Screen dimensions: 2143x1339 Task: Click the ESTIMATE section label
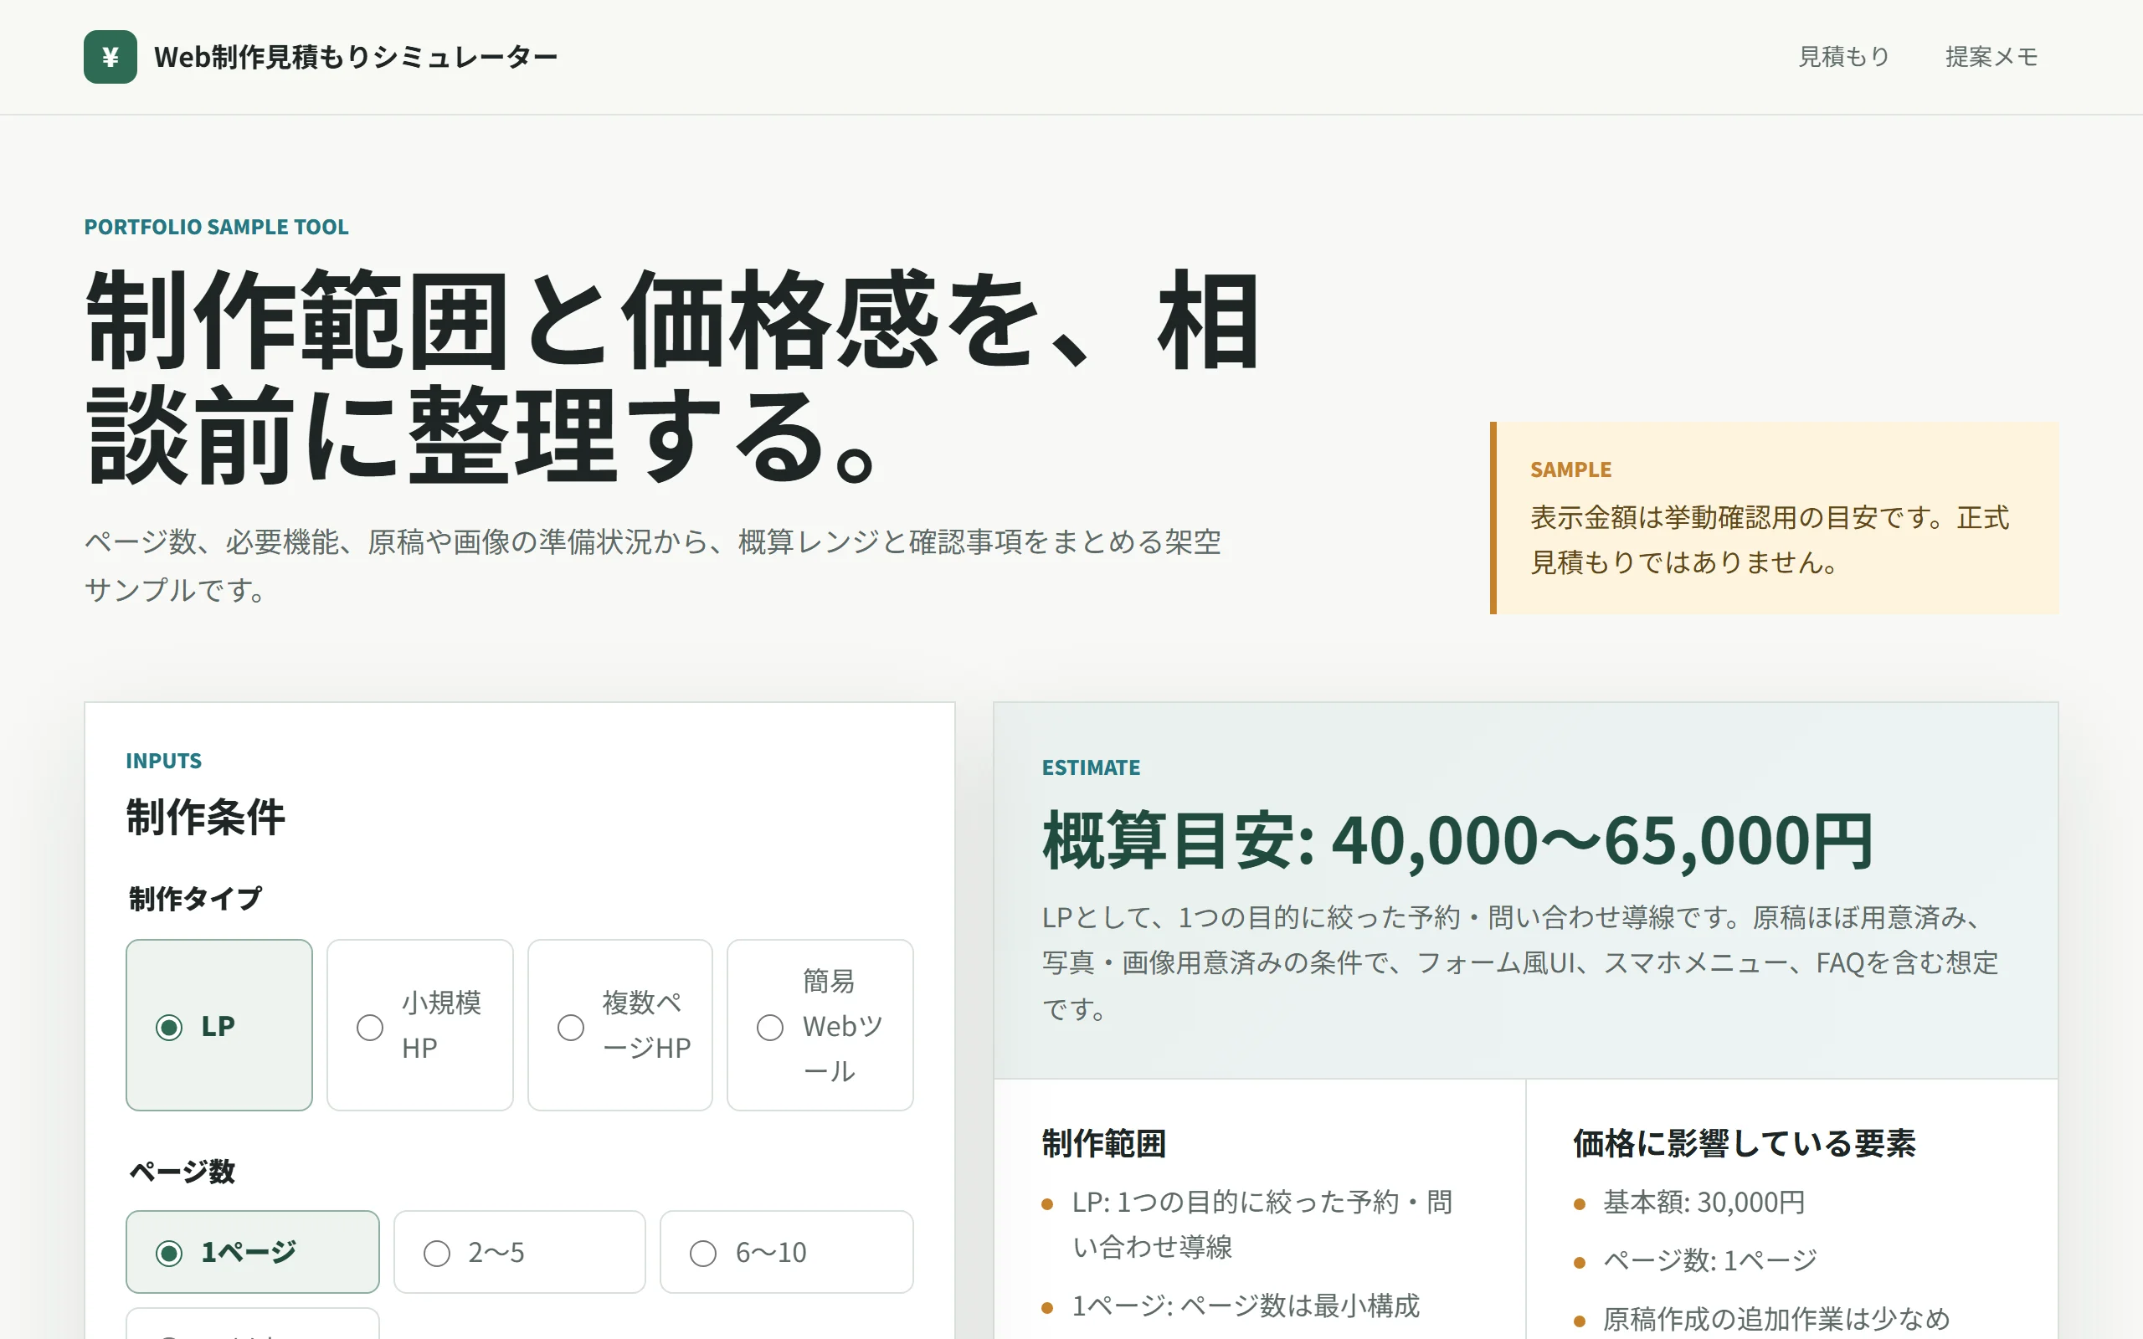tap(1090, 767)
